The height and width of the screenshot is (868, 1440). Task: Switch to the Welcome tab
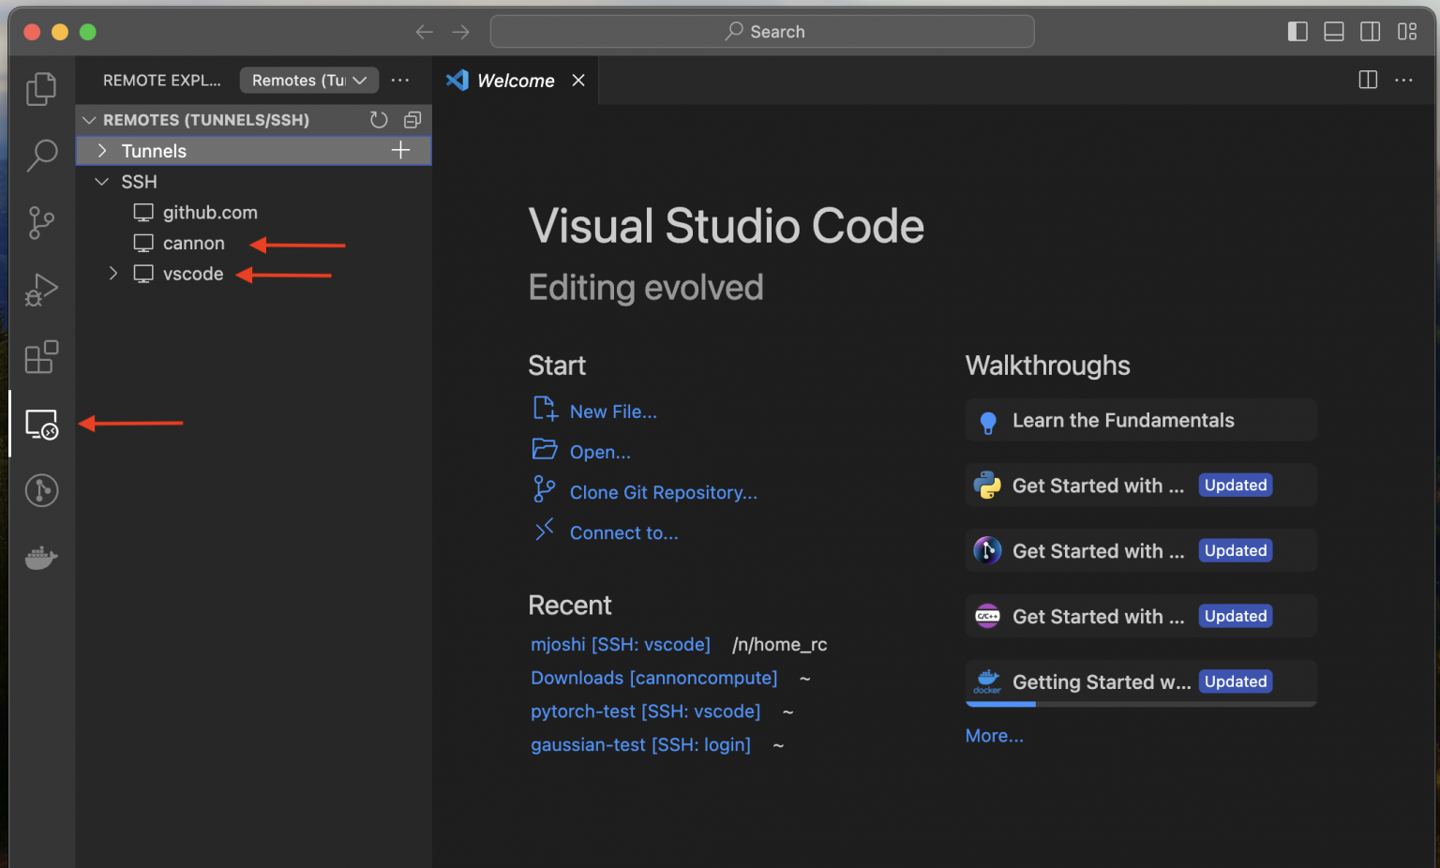click(x=514, y=80)
